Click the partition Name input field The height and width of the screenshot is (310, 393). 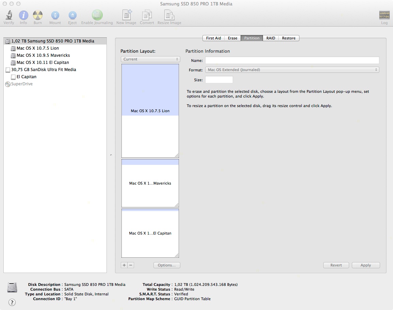(x=292, y=61)
